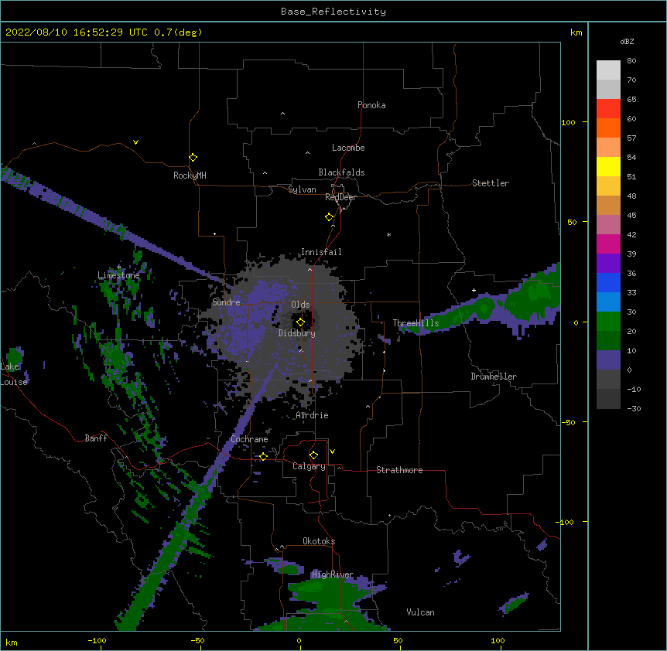Pick the orange 57–60 dBZ legend swatch

pyautogui.click(x=608, y=128)
